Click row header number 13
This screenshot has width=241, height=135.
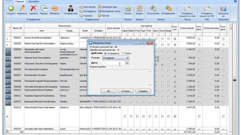(x=8, y=117)
